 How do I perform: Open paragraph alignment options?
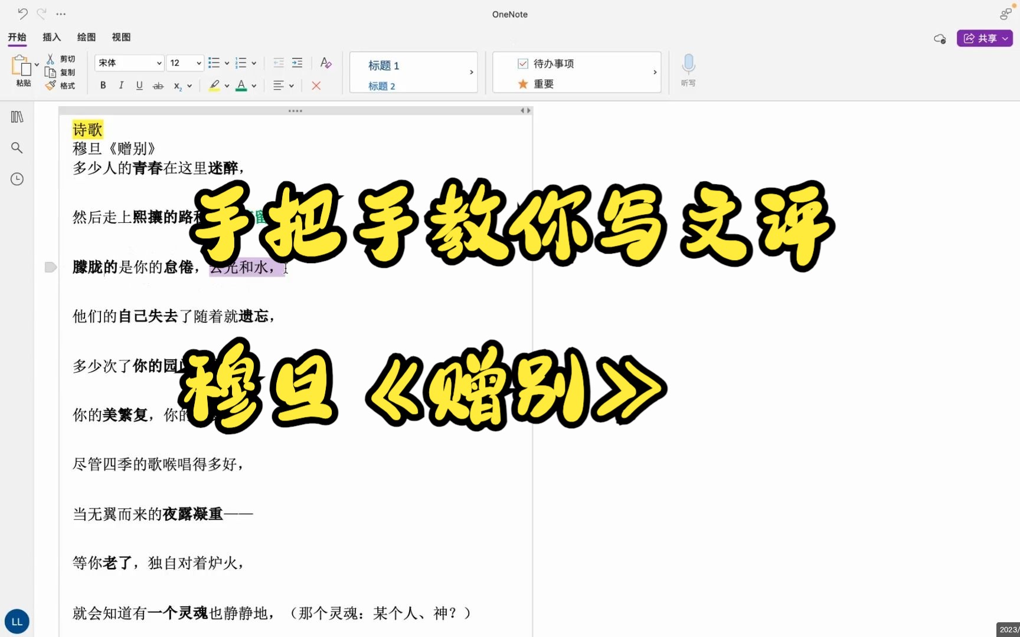coord(279,86)
